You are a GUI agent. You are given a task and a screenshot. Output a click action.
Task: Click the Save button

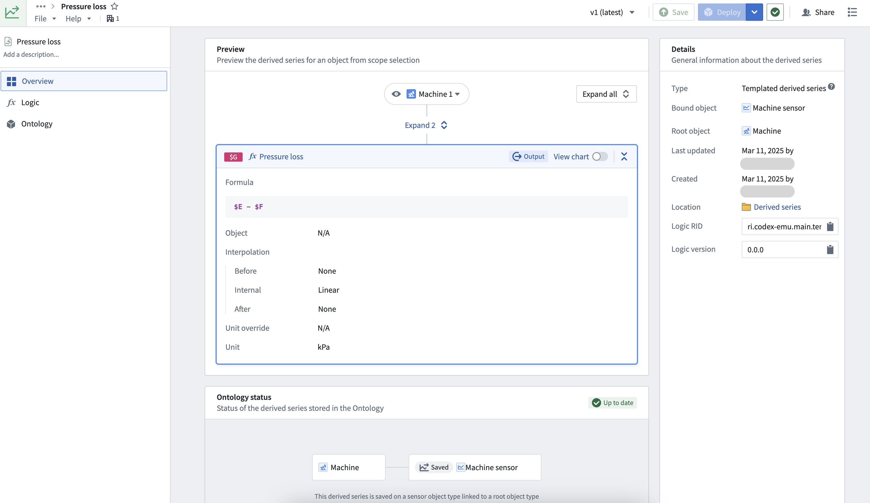coord(673,12)
